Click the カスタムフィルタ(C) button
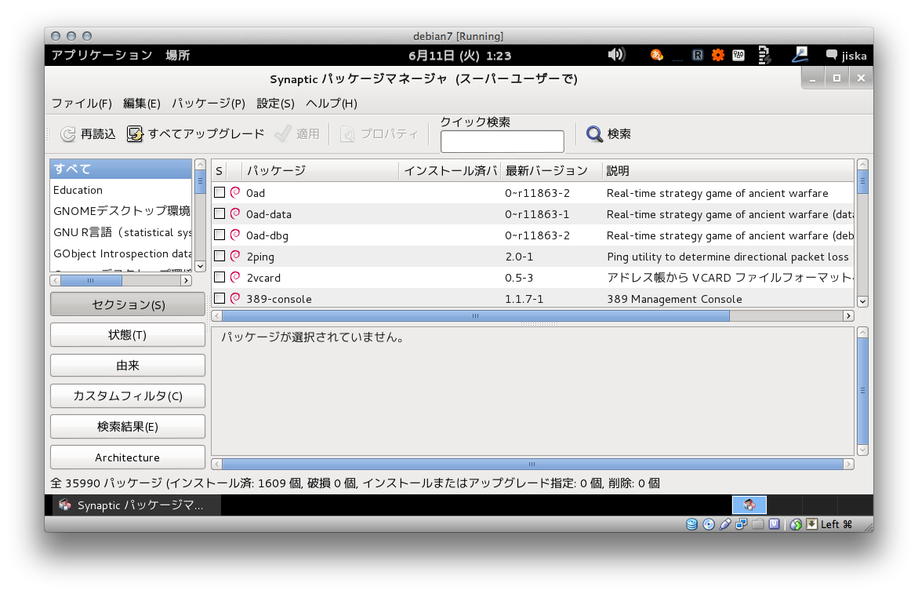 pyautogui.click(x=128, y=396)
